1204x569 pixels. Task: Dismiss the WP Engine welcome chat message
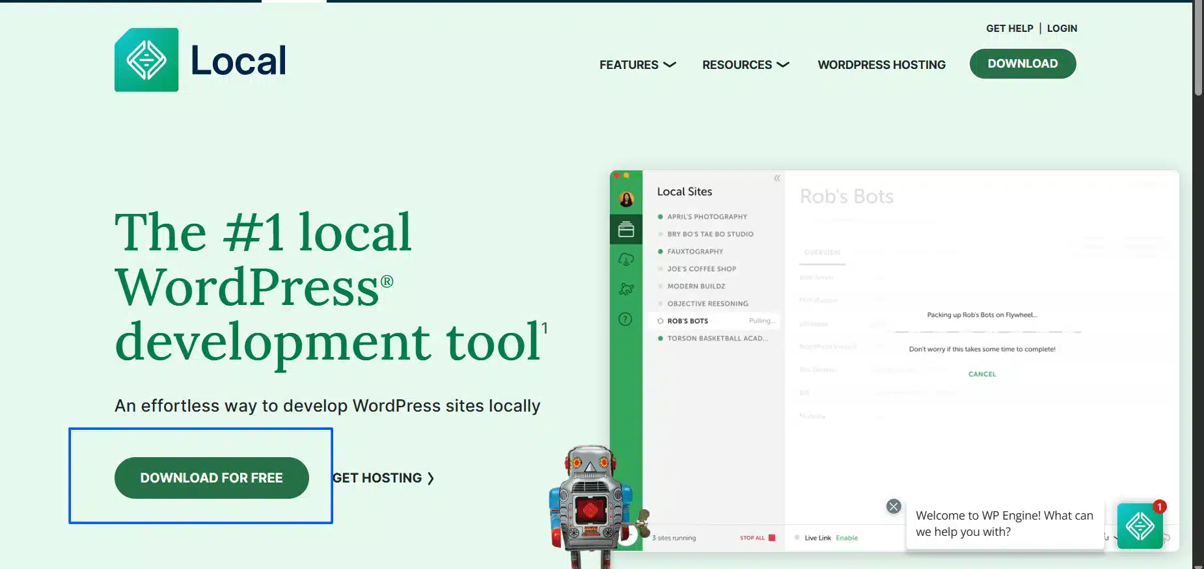point(894,507)
